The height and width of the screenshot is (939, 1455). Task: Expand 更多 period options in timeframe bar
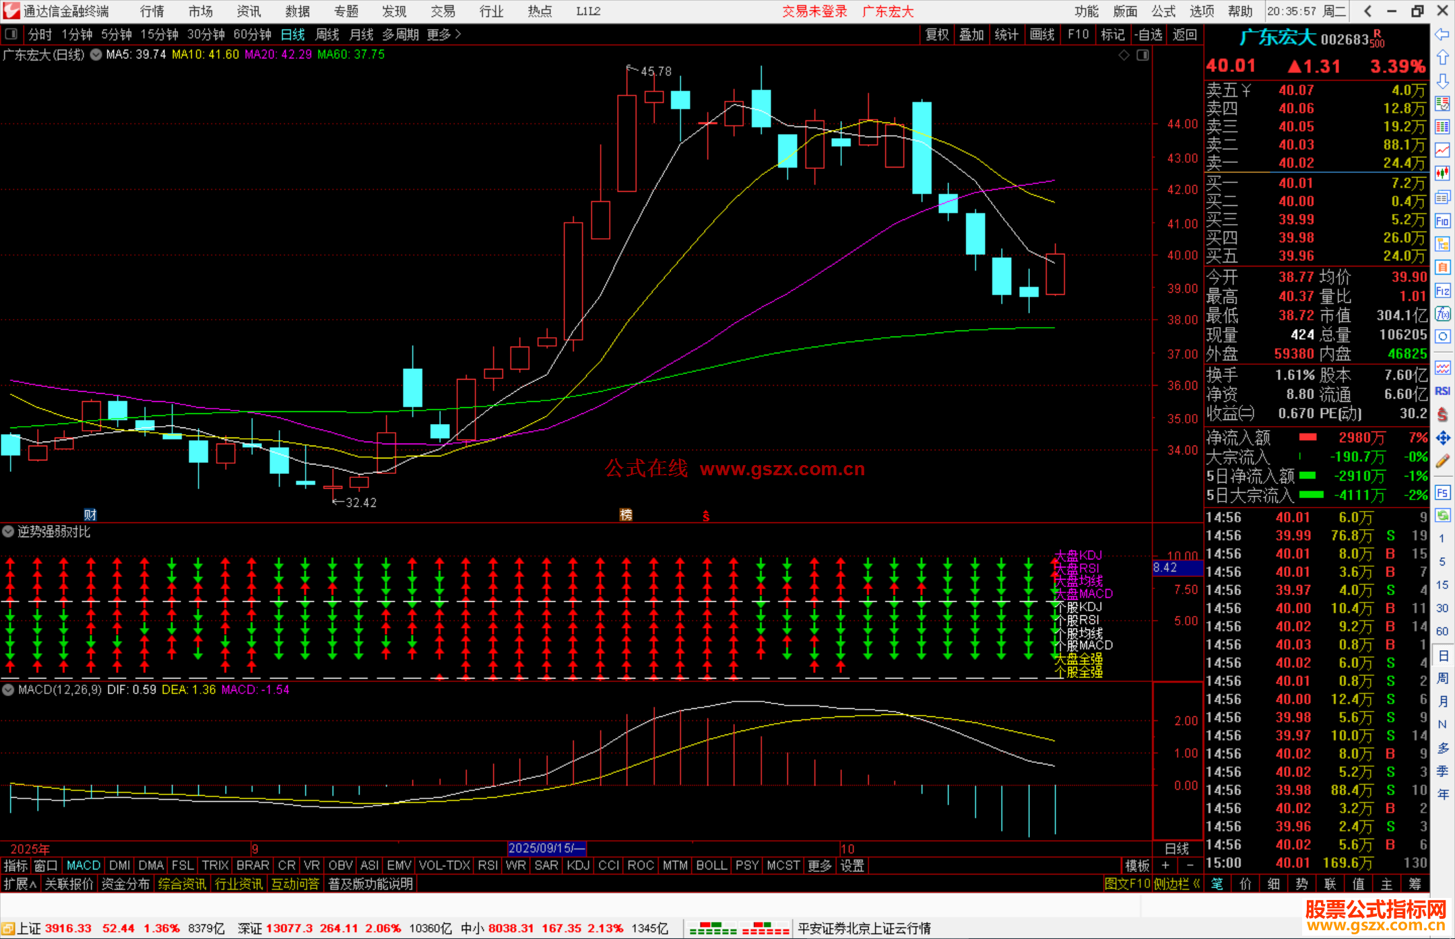(x=443, y=34)
